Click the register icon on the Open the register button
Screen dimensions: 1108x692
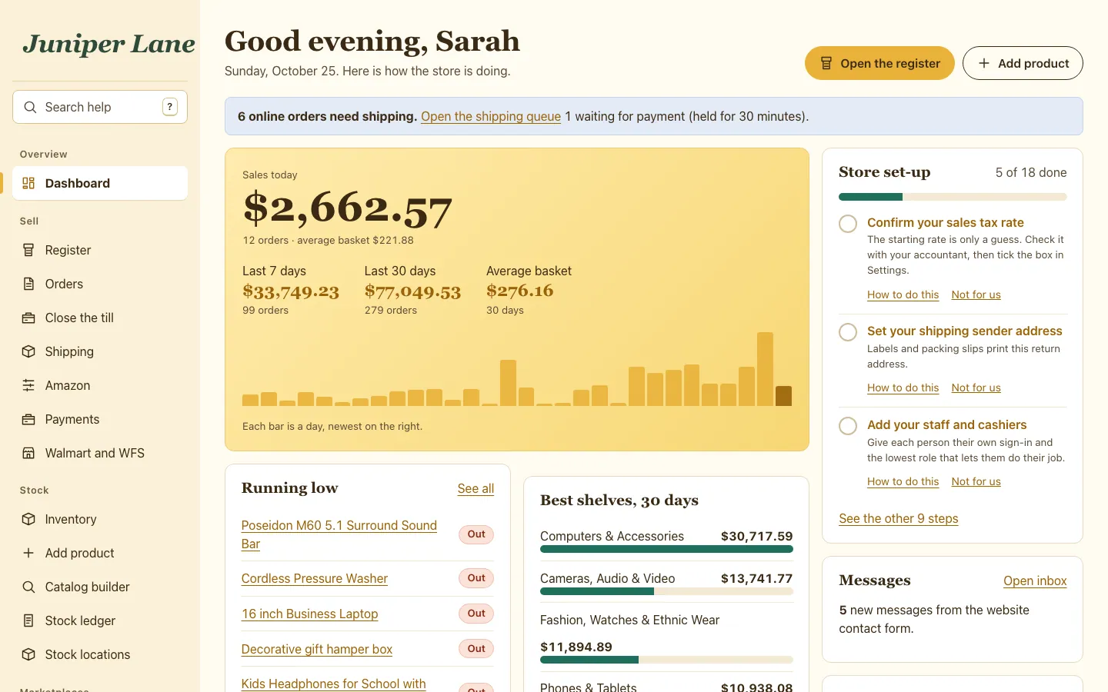point(826,63)
